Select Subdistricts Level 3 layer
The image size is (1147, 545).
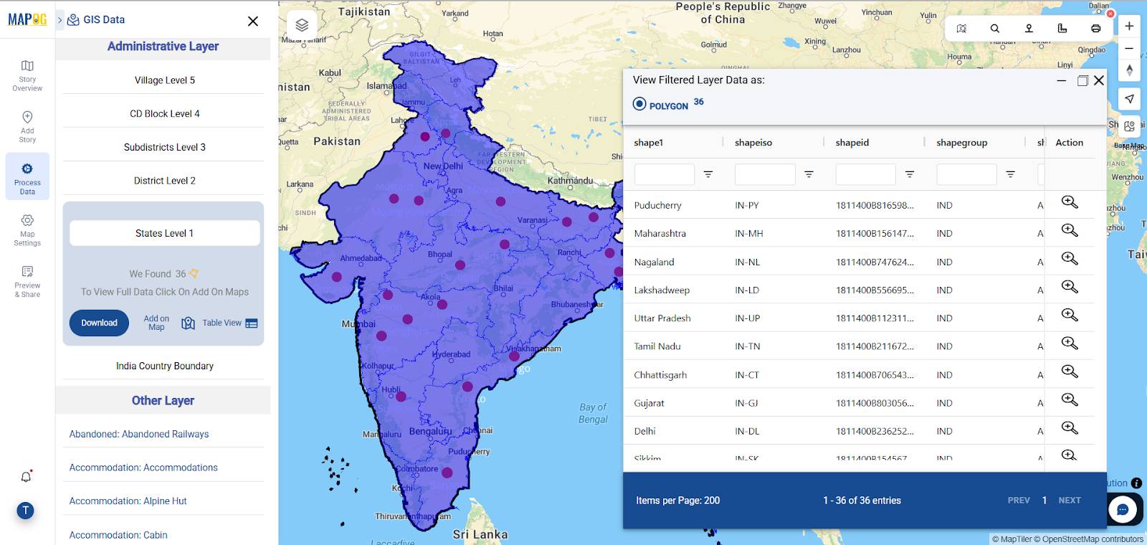coord(164,147)
